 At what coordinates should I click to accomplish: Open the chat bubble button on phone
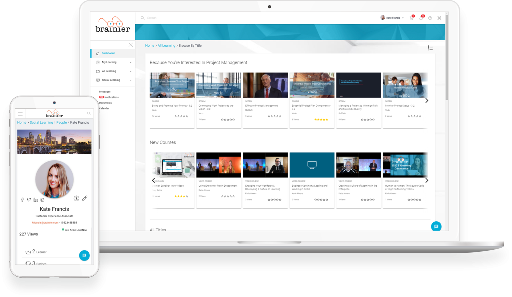(84, 255)
